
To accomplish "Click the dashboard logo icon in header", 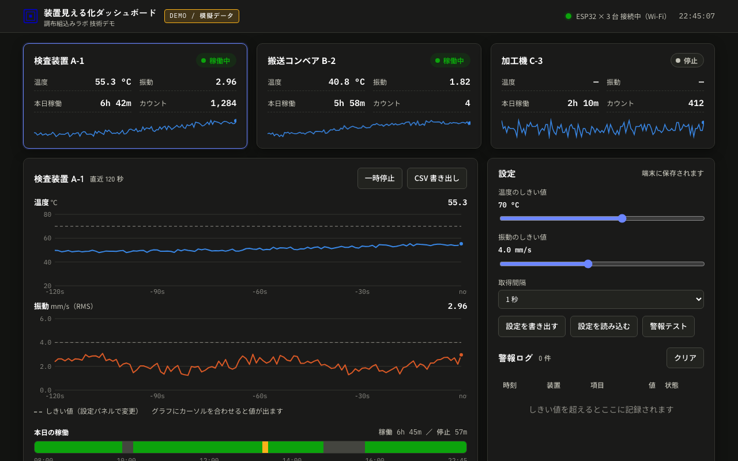I will (x=31, y=16).
